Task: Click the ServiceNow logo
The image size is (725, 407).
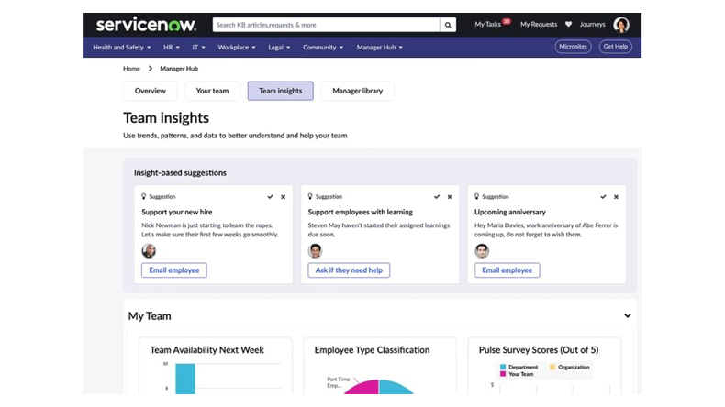Action: click(146, 24)
